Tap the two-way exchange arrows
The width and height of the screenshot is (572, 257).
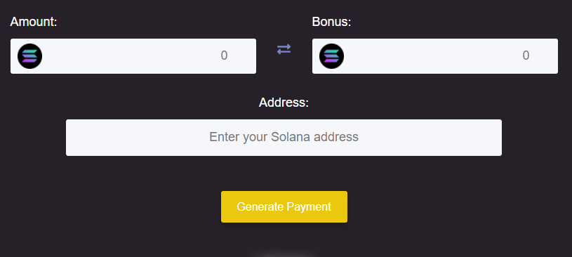pyautogui.click(x=284, y=49)
